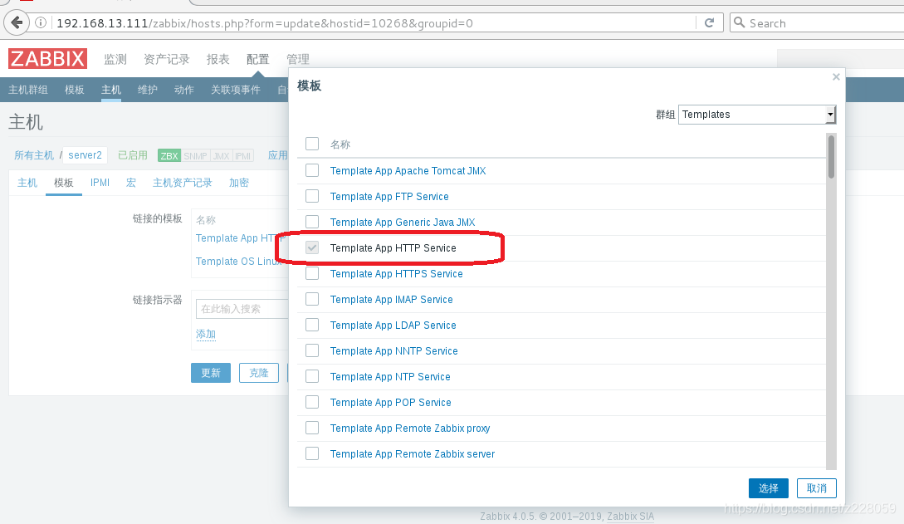Open the 所有主机 breadcrumb link
This screenshot has height=524, width=904.
(x=33, y=155)
